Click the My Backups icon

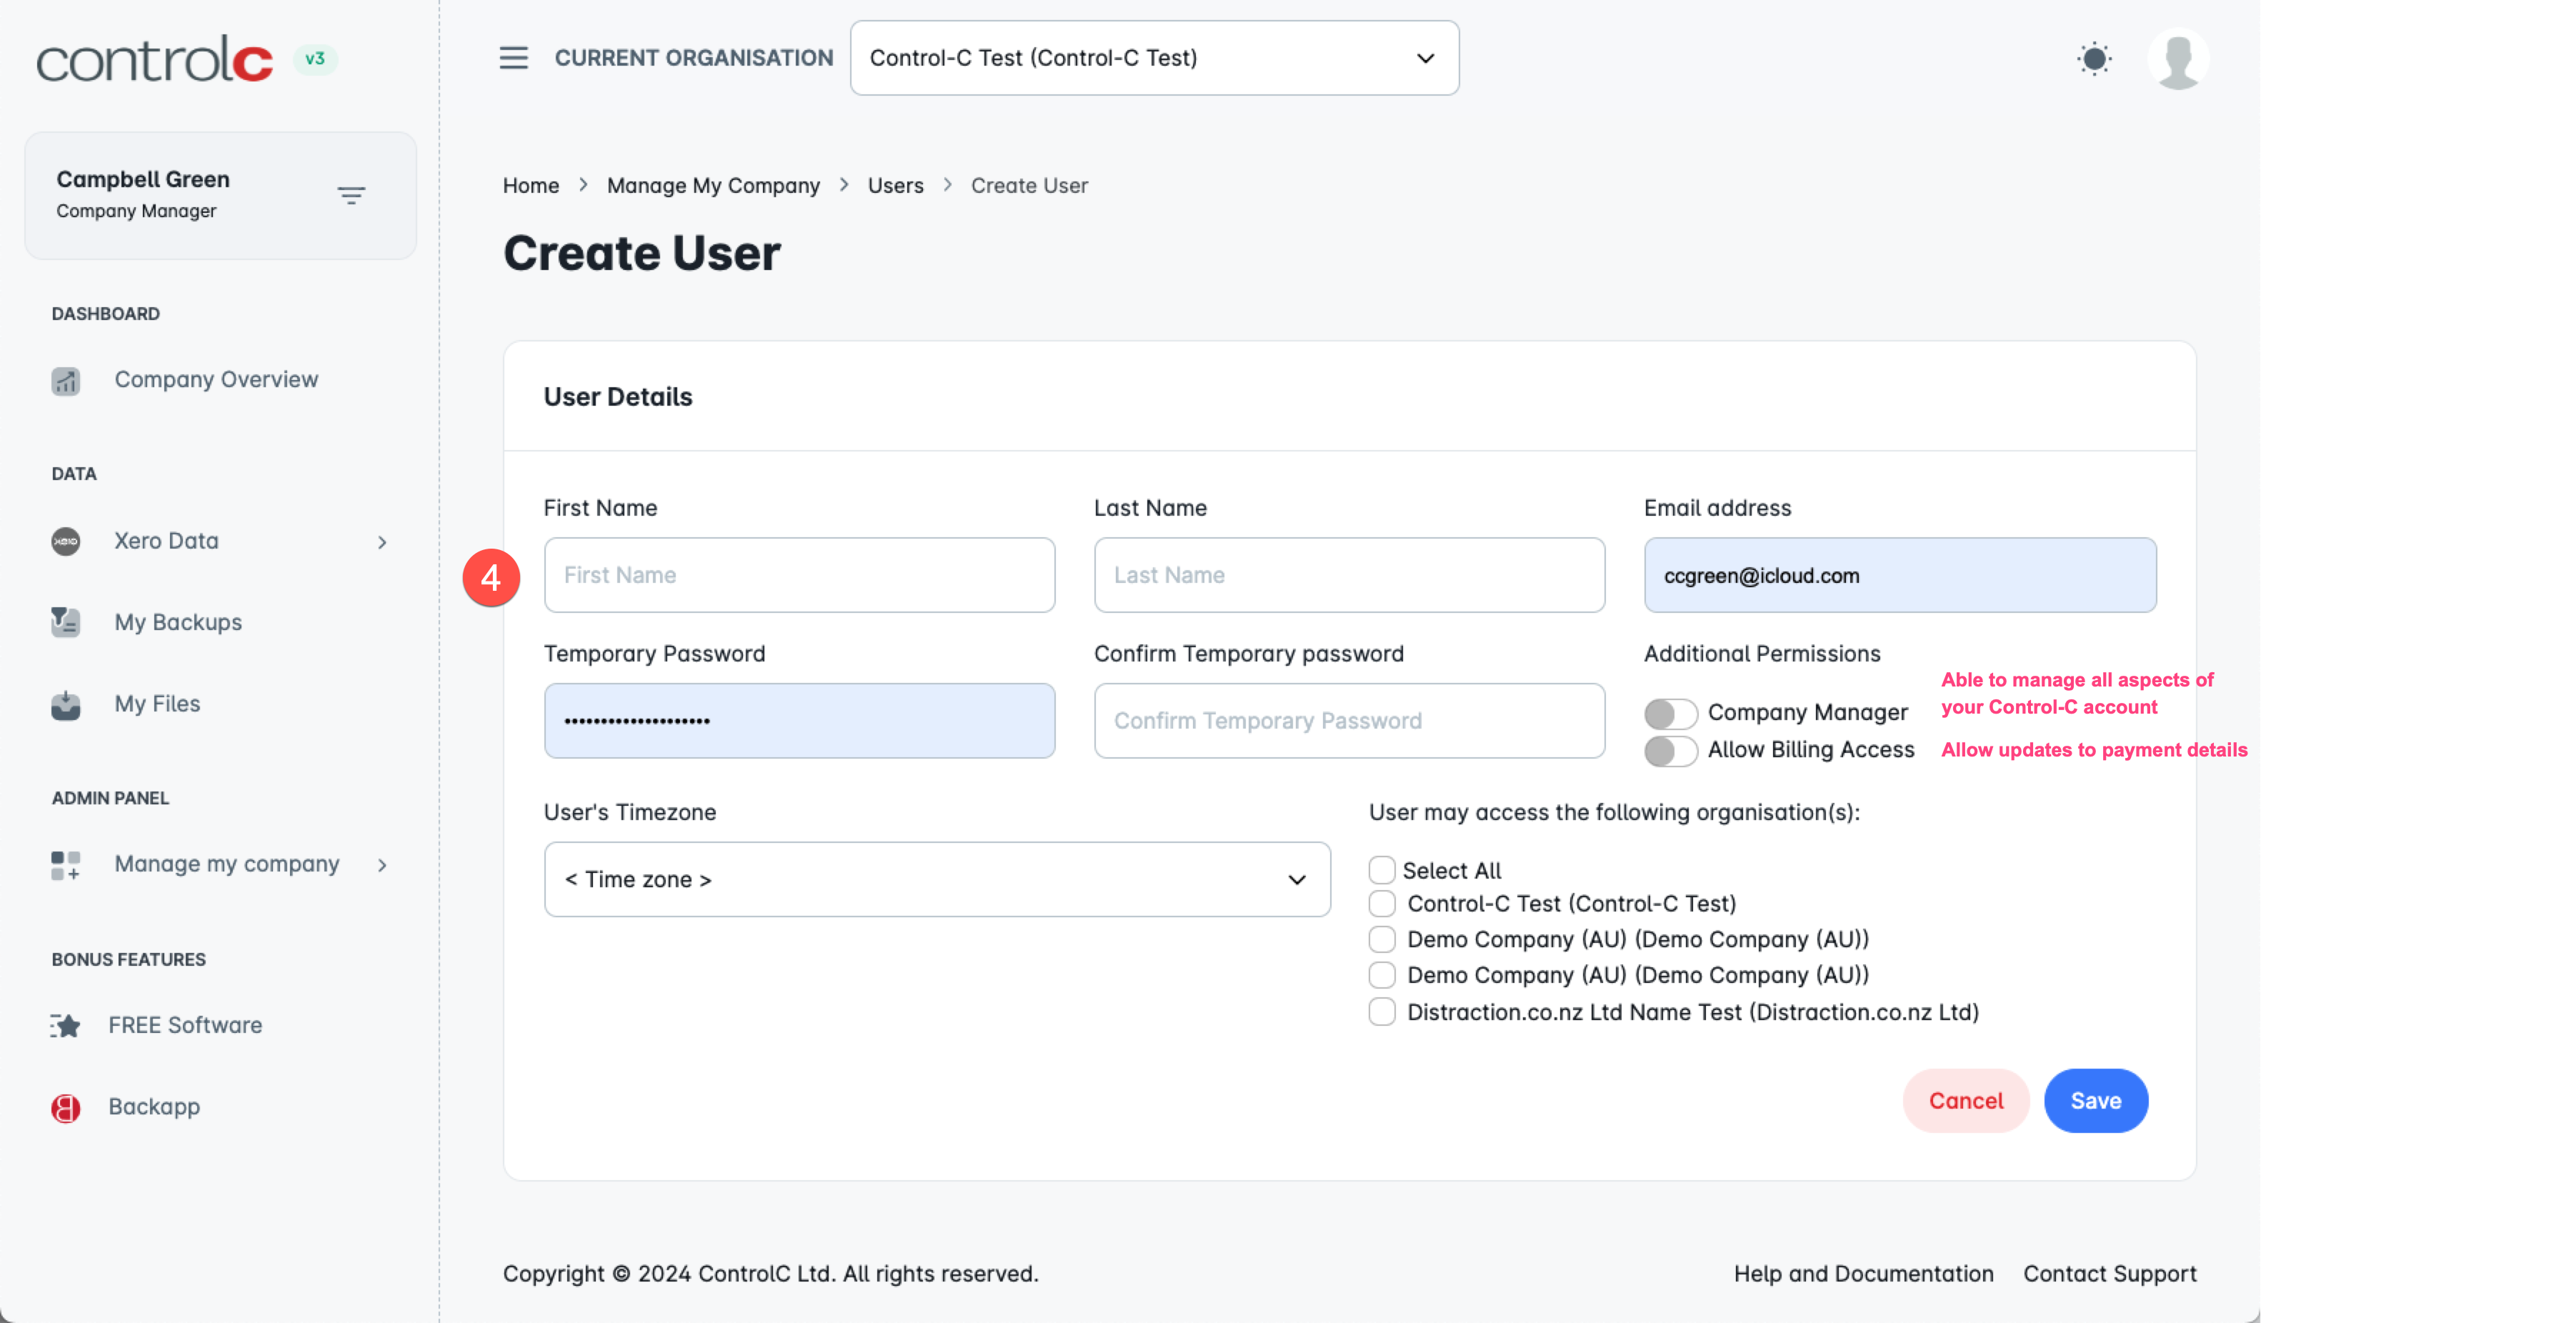[x=66, y=622]
